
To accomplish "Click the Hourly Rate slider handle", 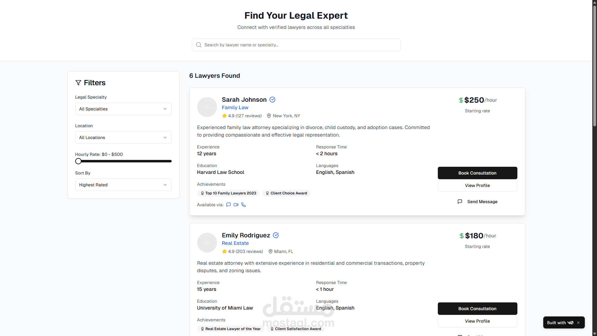I will 78,161.
